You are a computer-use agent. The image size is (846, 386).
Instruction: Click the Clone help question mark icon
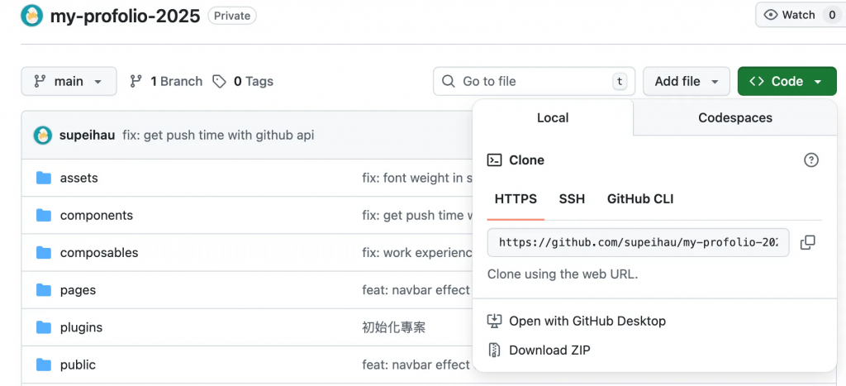point(811,160)
